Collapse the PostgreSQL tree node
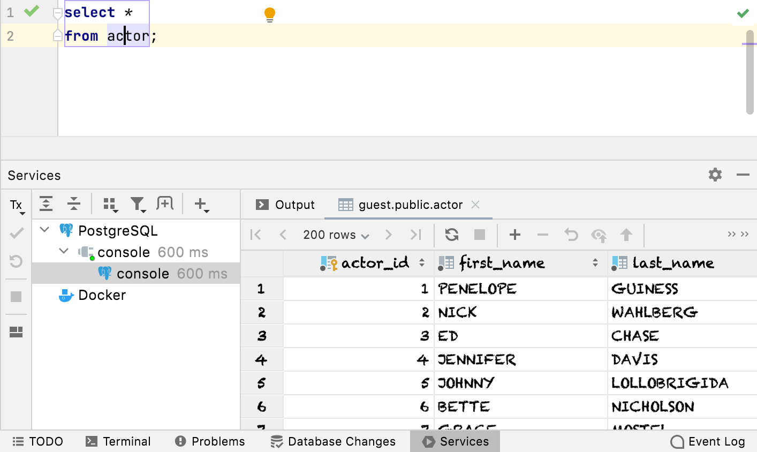 click(x=44, y=230)
